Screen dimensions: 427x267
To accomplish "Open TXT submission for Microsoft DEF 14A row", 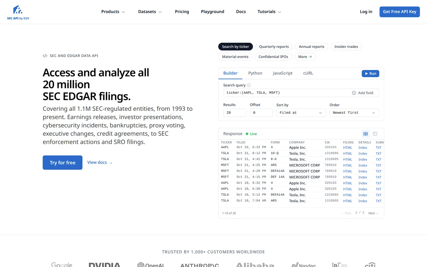I will click(x=378, y=177).
